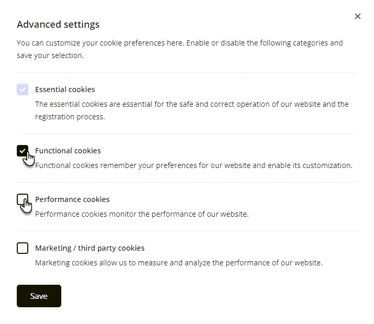The height and width of the screenshot is (324, 374).
Task: Click the Essential cookies description text
Action: point(192,104)
